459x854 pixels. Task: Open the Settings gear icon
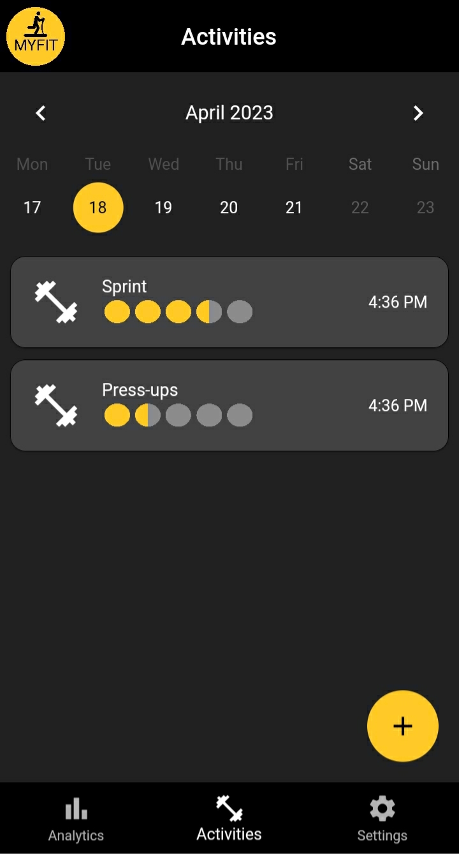[382, 809]
